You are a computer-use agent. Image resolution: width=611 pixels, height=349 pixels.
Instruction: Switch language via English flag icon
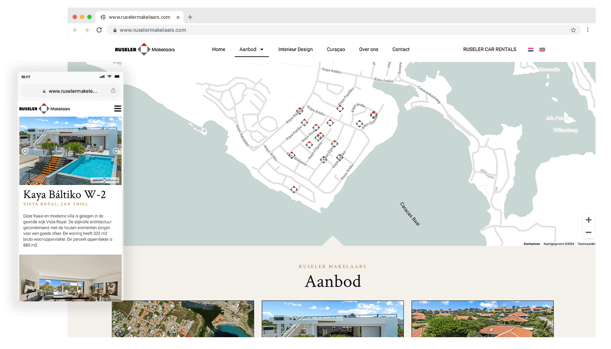pyautogui.click(x=542, y=50)
